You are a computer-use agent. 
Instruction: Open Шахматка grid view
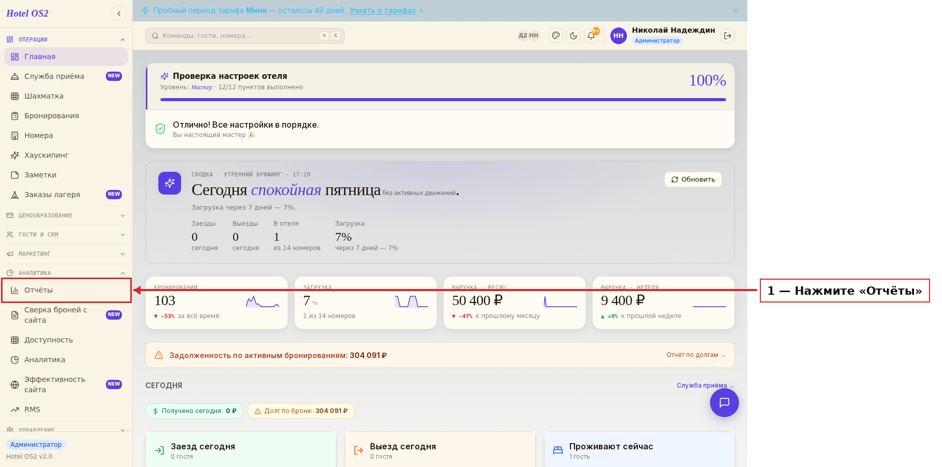[x=66, y=96]
